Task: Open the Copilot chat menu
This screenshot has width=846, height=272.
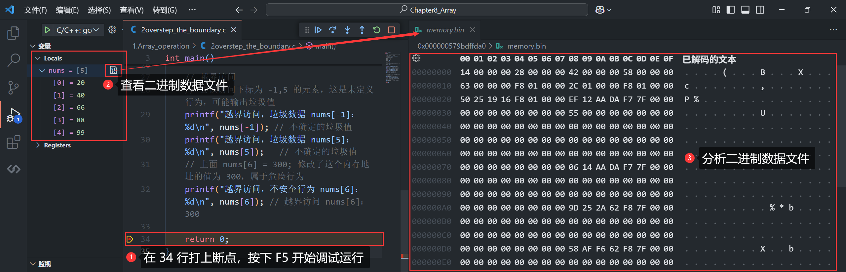Action: click(603, 10)
